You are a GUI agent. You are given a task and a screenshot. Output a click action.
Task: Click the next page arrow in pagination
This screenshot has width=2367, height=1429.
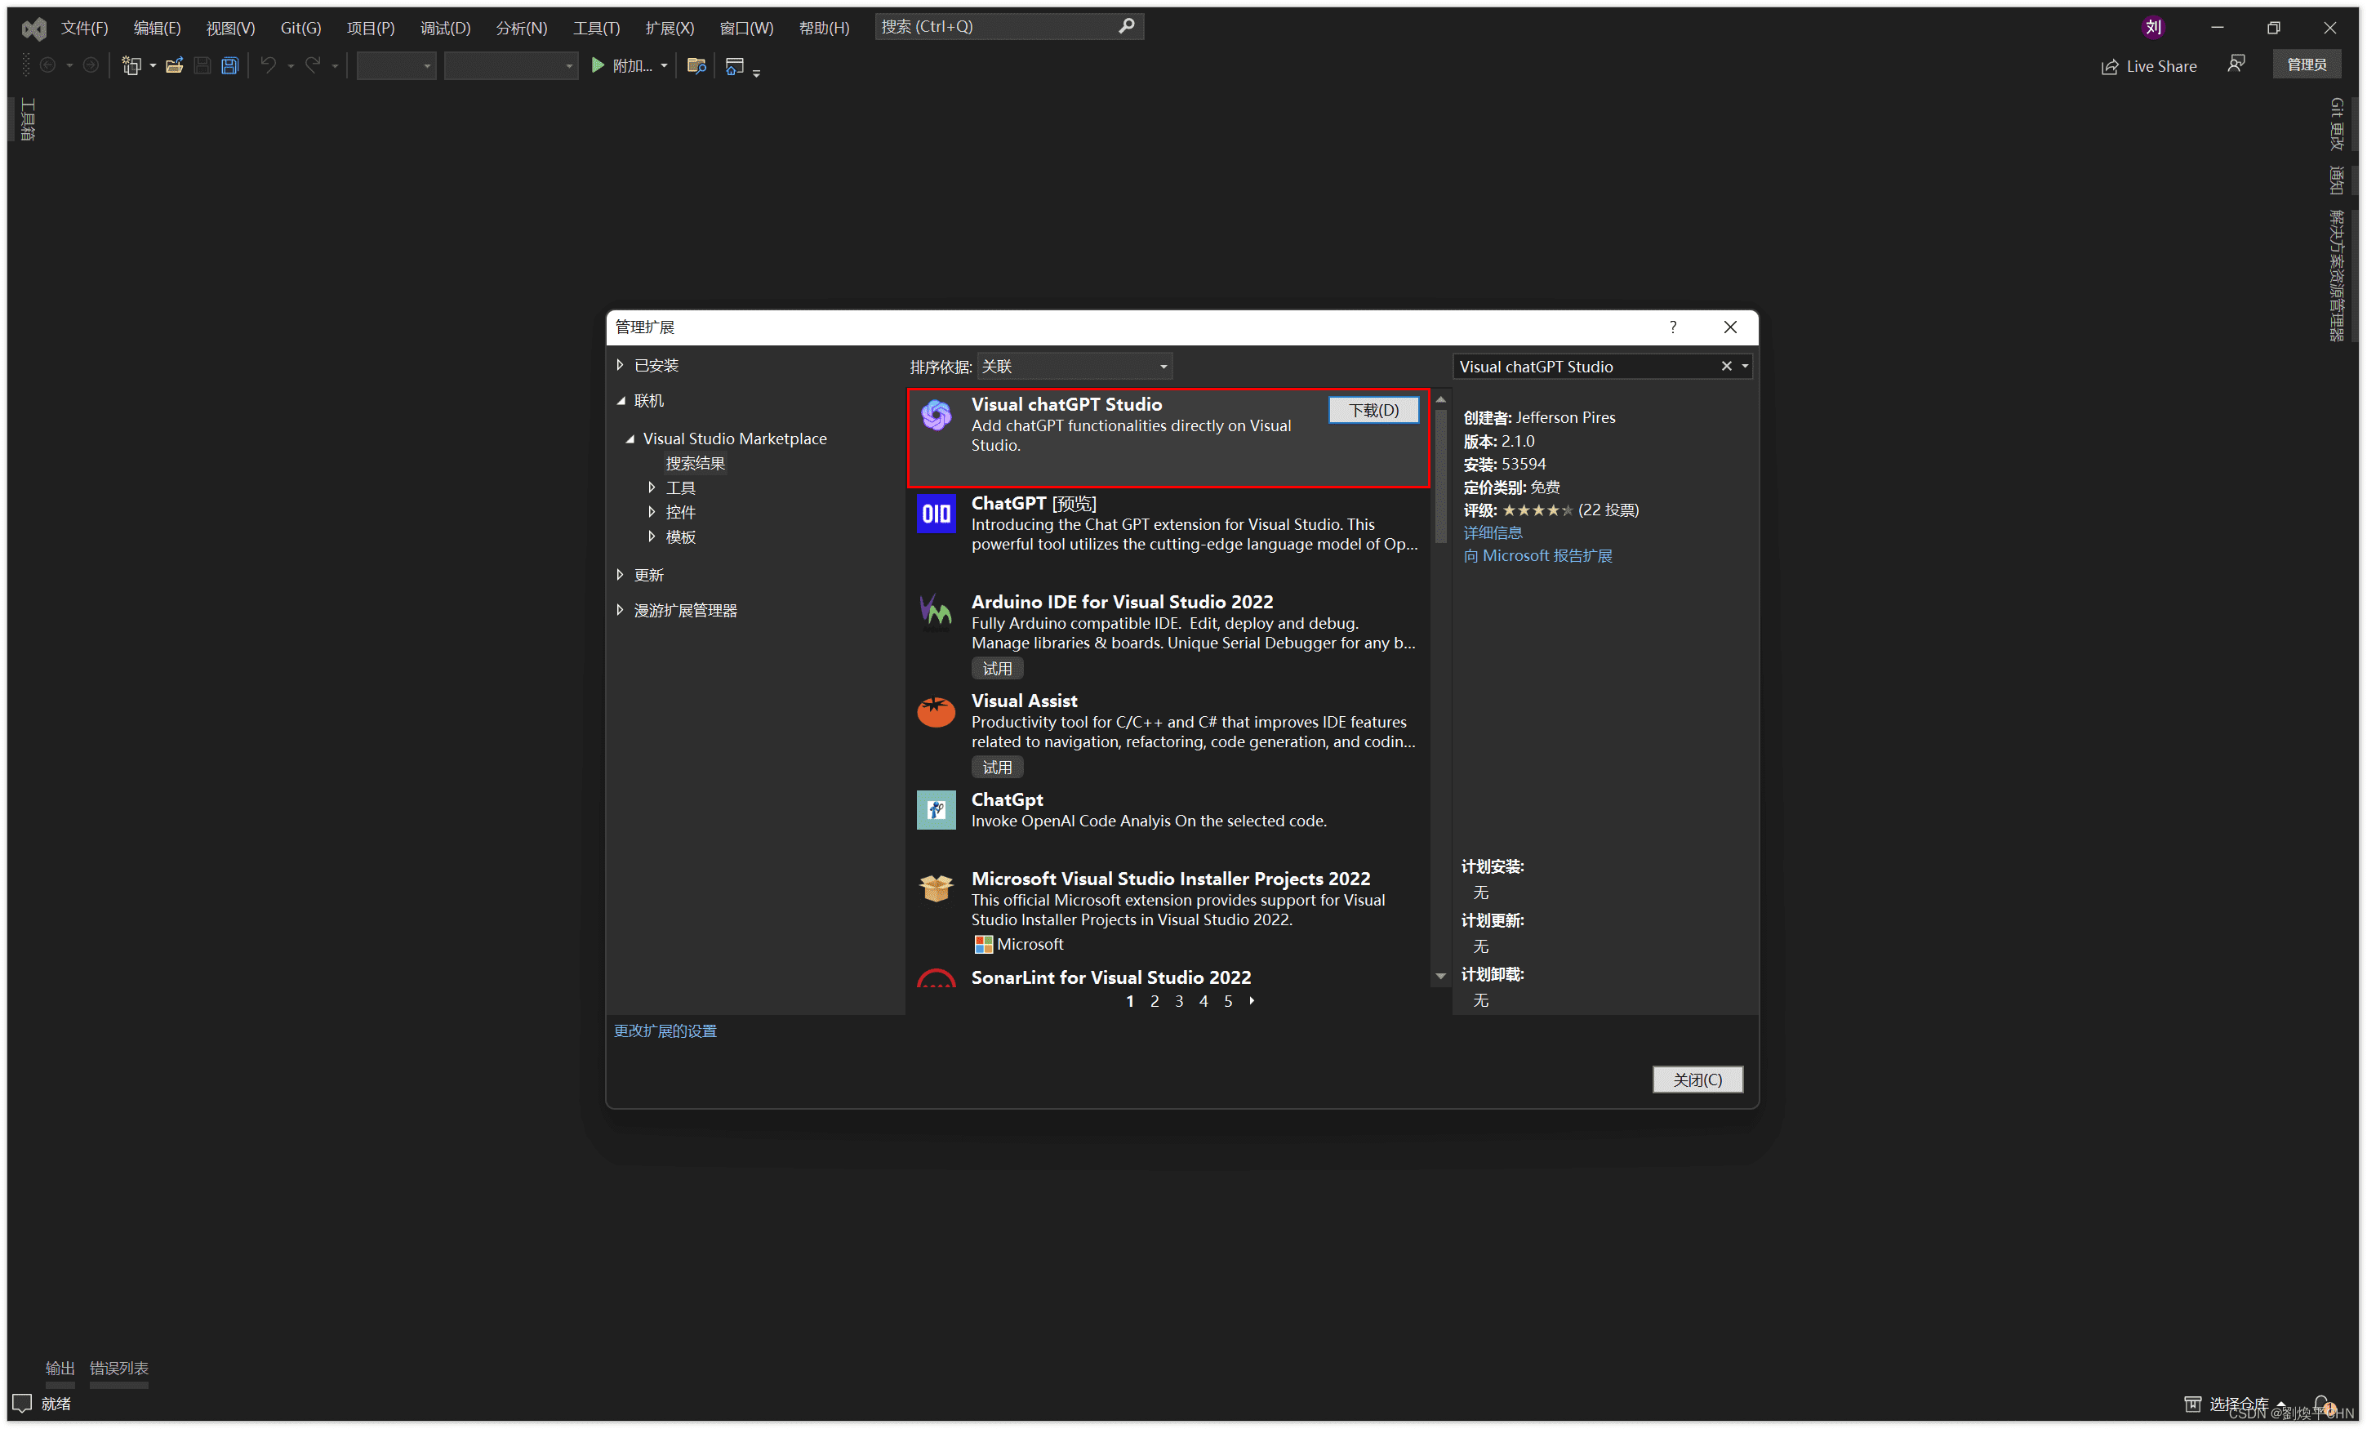pos(1252,1001)
